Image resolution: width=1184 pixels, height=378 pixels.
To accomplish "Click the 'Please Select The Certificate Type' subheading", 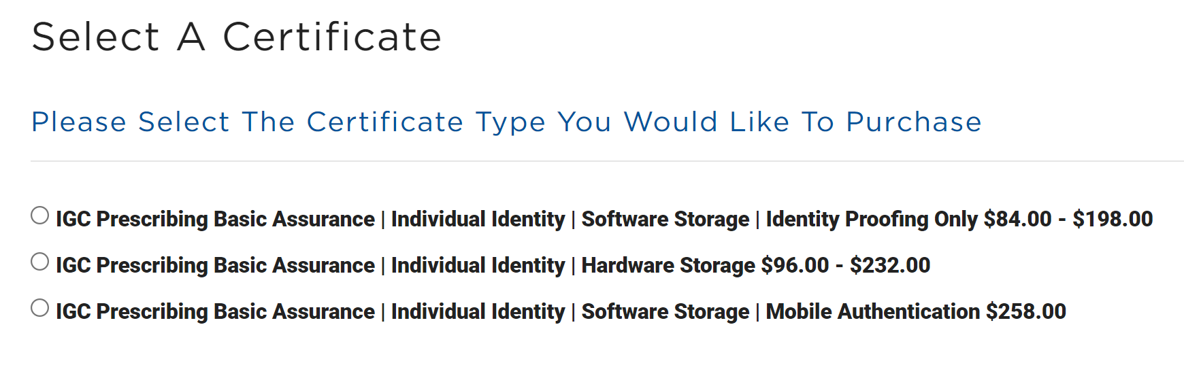I will (x=507, y=122).
